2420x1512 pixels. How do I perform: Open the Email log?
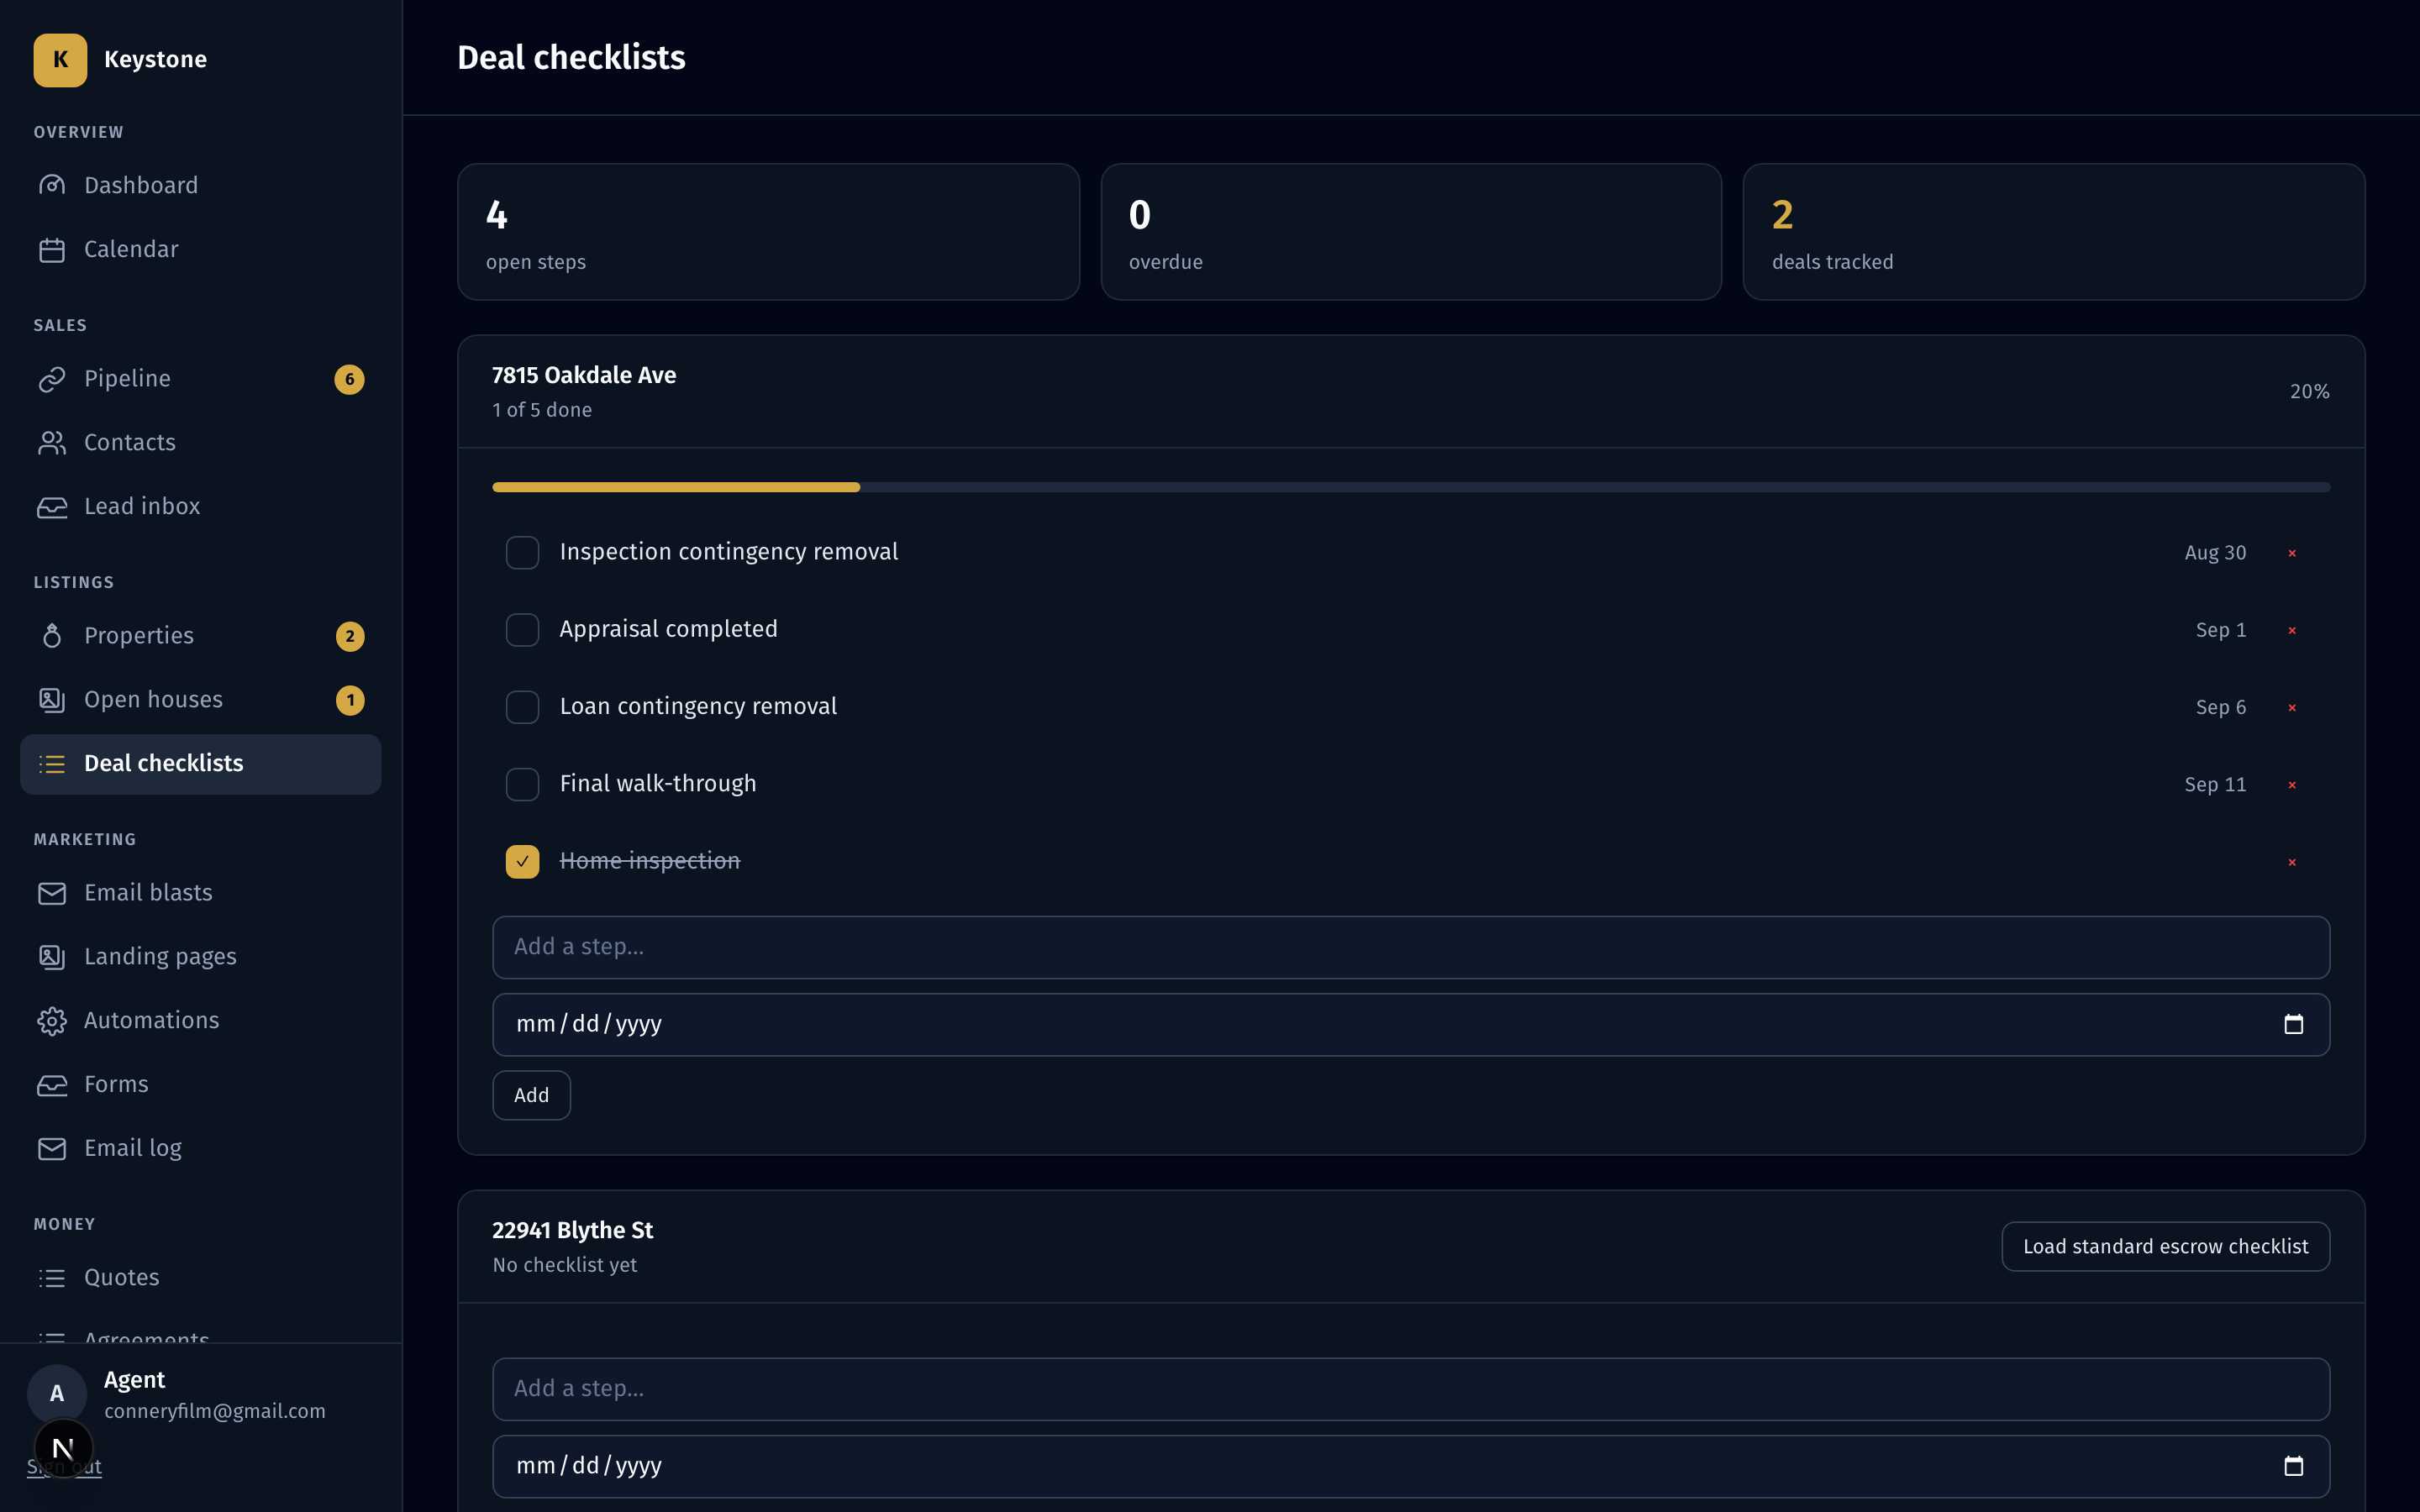click(200, 1149)
